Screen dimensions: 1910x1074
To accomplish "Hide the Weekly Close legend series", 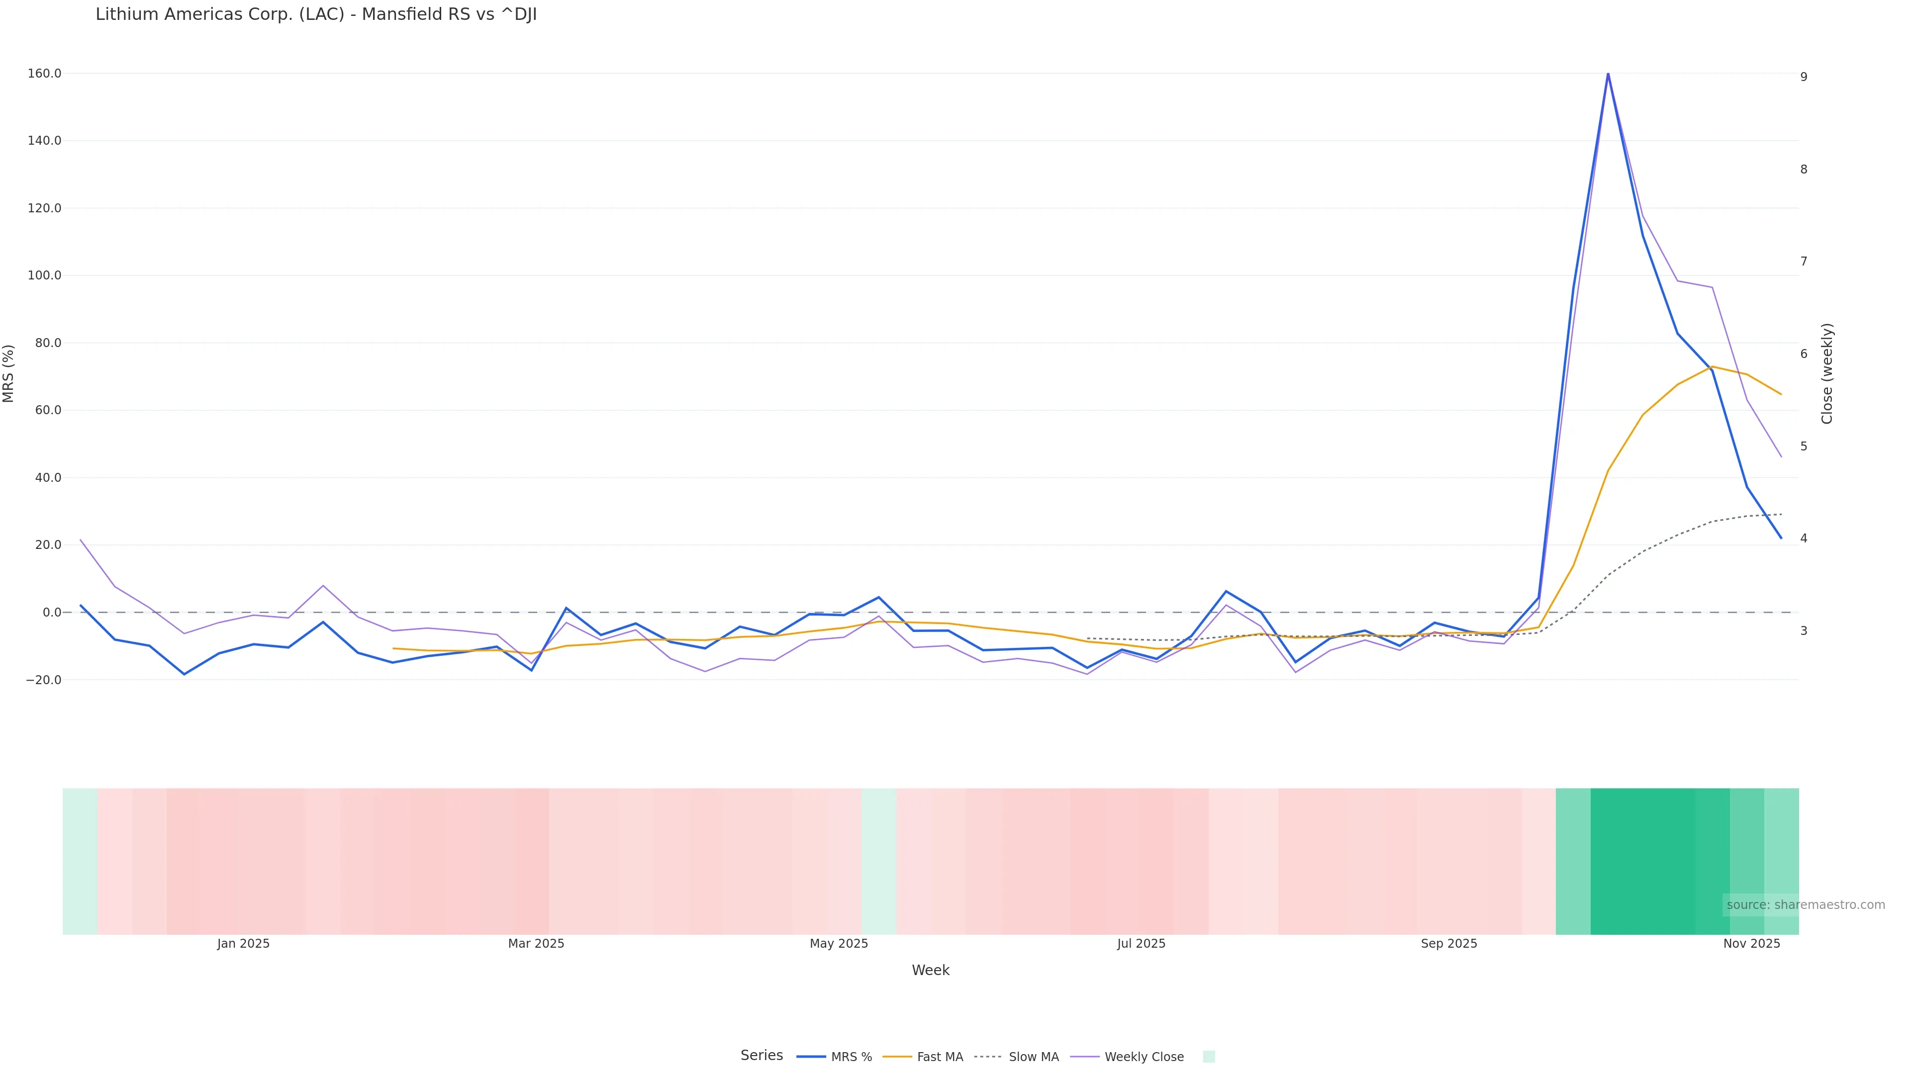I will click(x=1144, y=1057).
